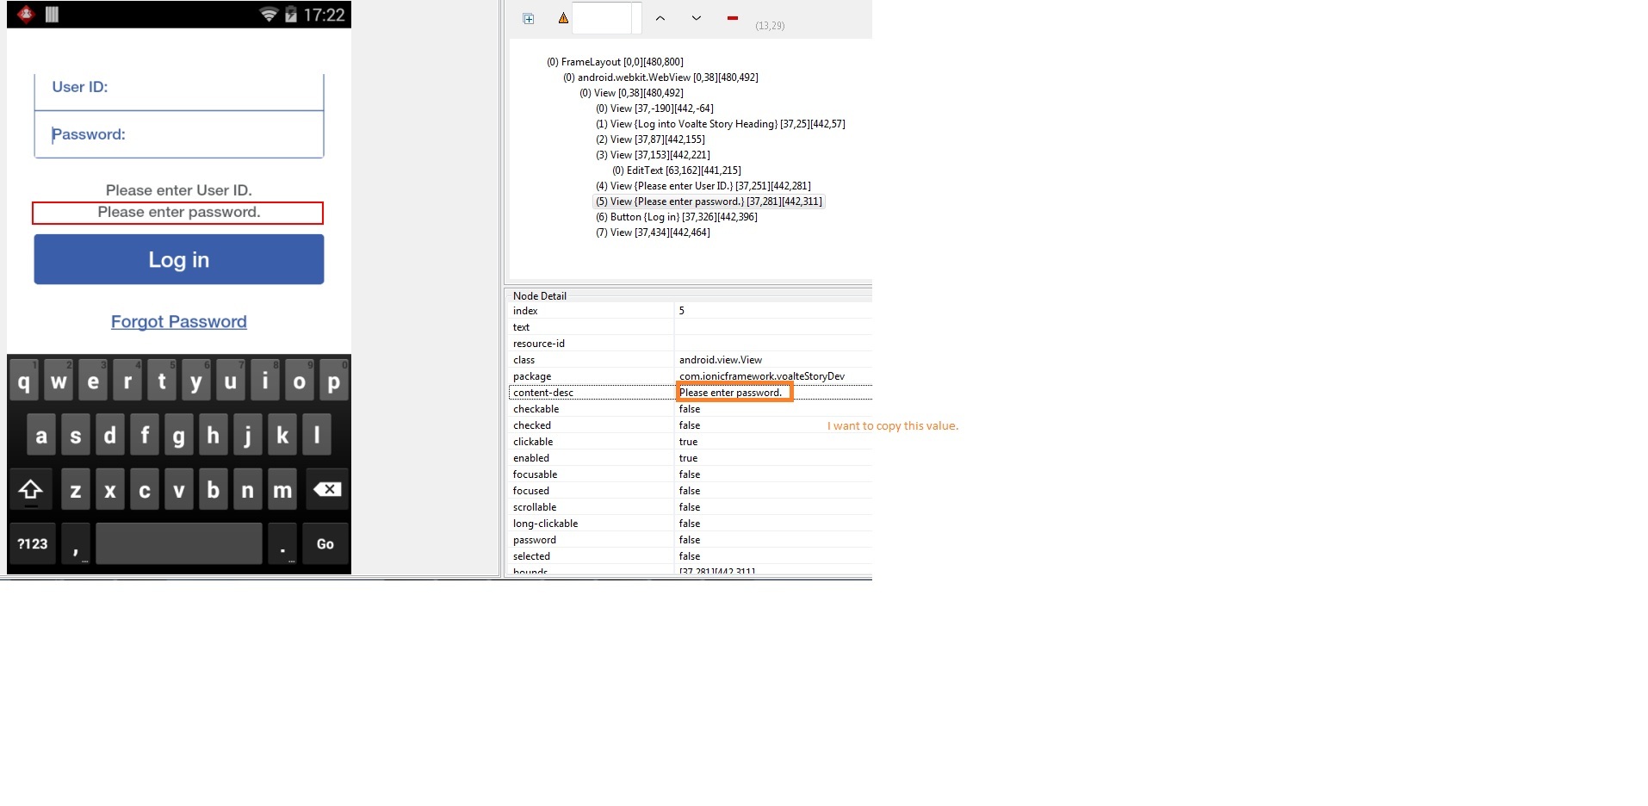Click the Password input field
The image size is (1648, 806).
coord(179,134)
